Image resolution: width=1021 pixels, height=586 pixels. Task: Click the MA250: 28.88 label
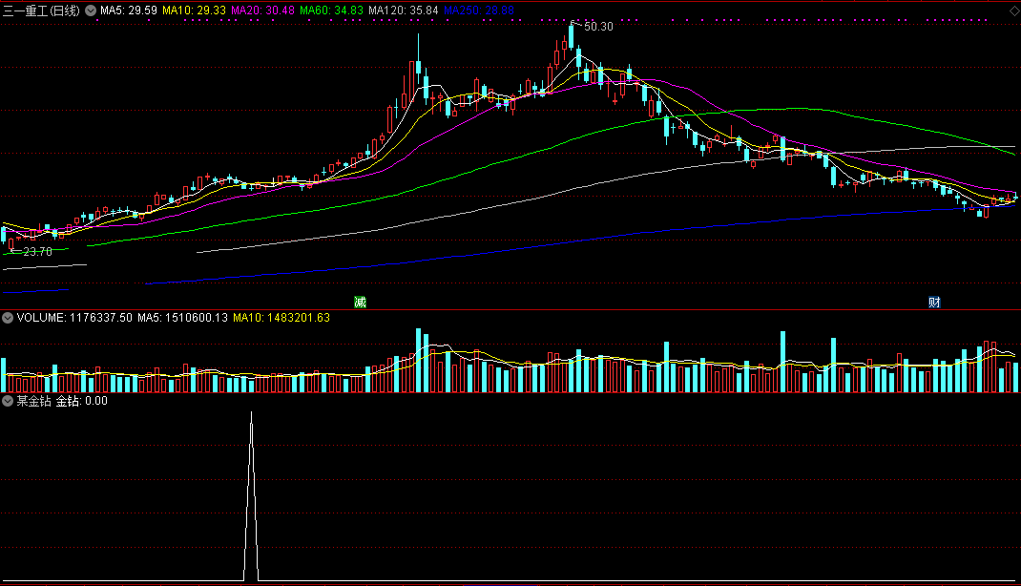pyautogui.click(x=479, y=10)
